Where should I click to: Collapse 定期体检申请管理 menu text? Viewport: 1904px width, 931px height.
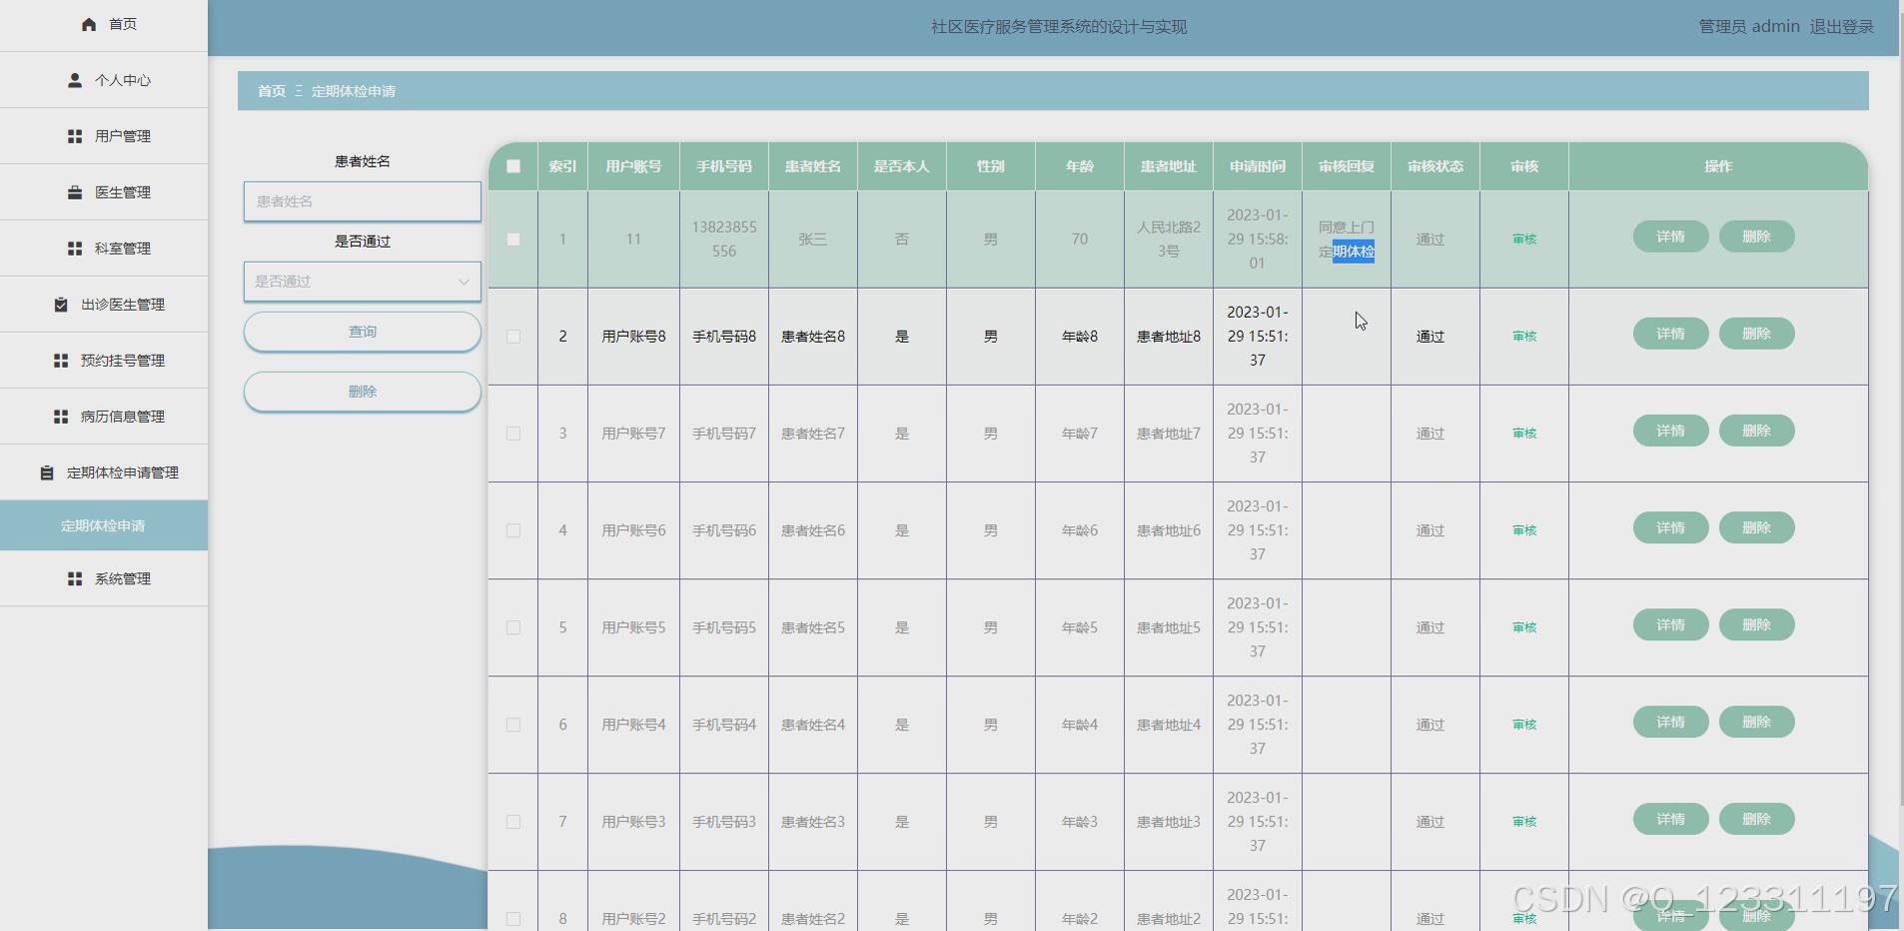pos(123,472)
